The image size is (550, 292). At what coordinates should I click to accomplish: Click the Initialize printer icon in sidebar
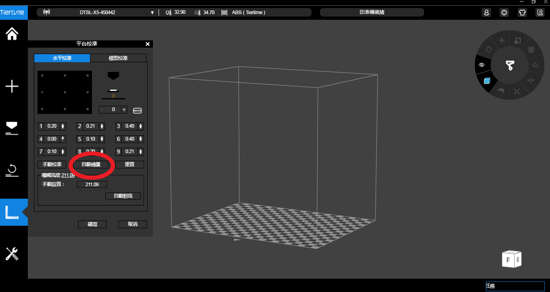pyautogui.click(x=12, y=170)
